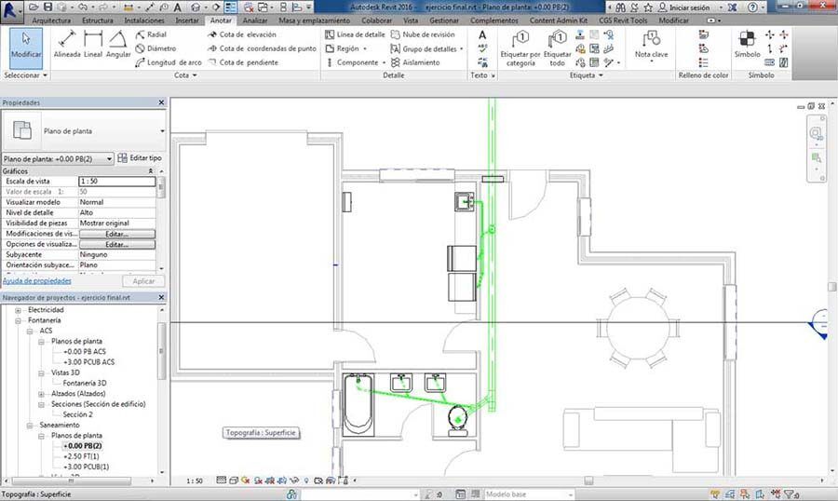Switch to the Arquitectura ribbon tab
Screen dimensions: 838x501
50,20
